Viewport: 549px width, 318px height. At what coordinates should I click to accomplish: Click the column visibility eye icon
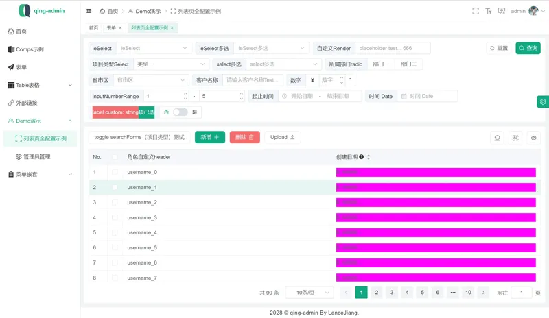pos(533,138)
